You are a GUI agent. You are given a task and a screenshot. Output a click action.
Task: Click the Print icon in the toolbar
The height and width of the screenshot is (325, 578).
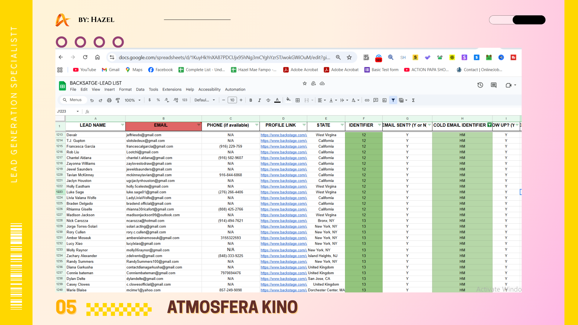[x=109, y=100]
